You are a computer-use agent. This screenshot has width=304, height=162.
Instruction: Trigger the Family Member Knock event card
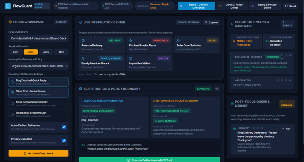pyautogui.click(x=102, y=62)
